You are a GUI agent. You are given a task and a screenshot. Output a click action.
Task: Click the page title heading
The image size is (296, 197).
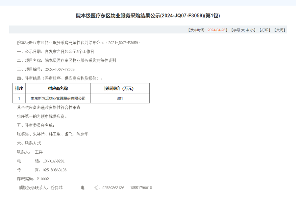tap(148, 15)
